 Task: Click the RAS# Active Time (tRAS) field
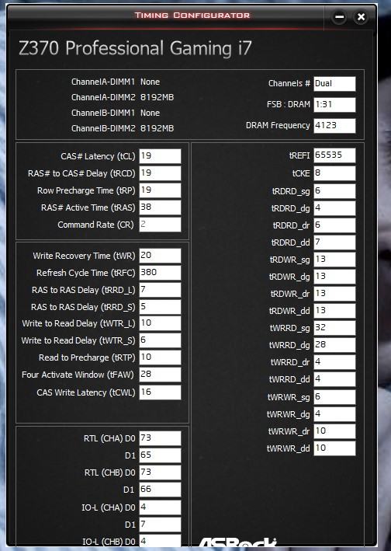(161, 207)
